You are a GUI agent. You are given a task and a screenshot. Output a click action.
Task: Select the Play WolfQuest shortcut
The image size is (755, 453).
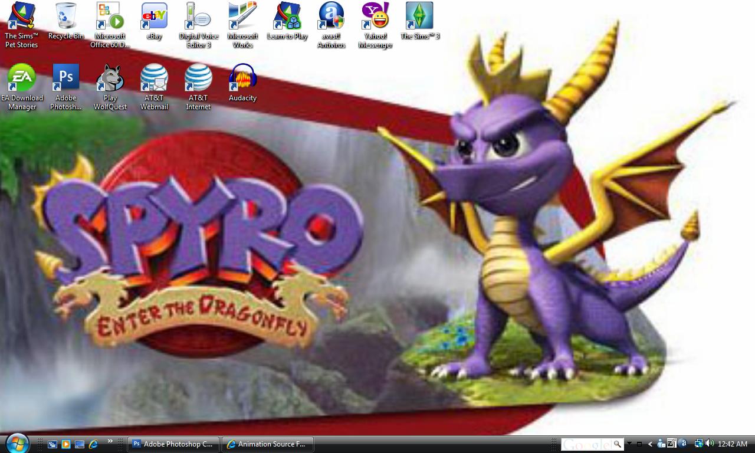click(110, 87)
